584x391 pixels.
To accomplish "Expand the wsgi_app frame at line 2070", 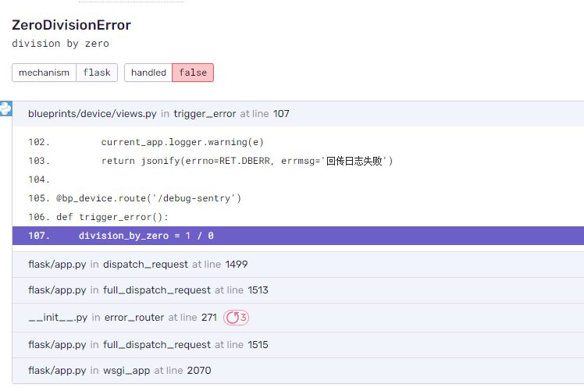I will 297,371.
